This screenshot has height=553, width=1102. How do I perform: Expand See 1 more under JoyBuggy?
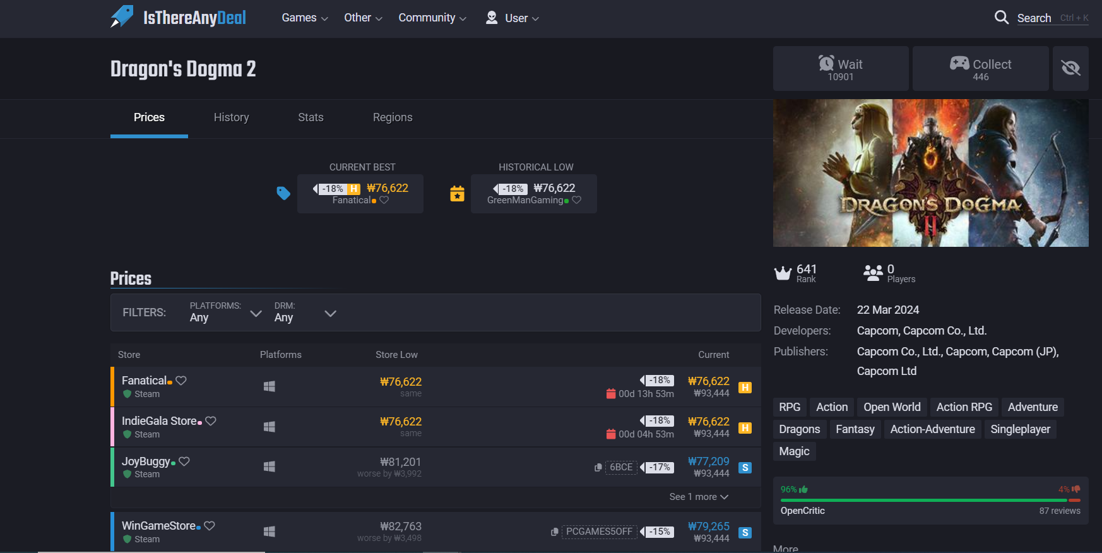[699, 497]
